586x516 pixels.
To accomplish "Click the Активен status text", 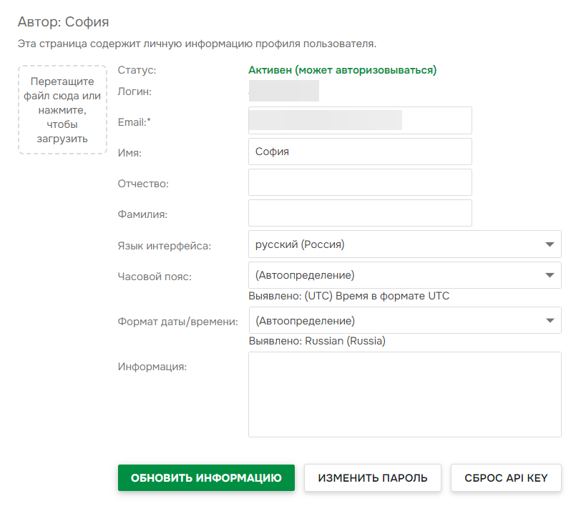I will pyautogui.click(x=342, y=70).
